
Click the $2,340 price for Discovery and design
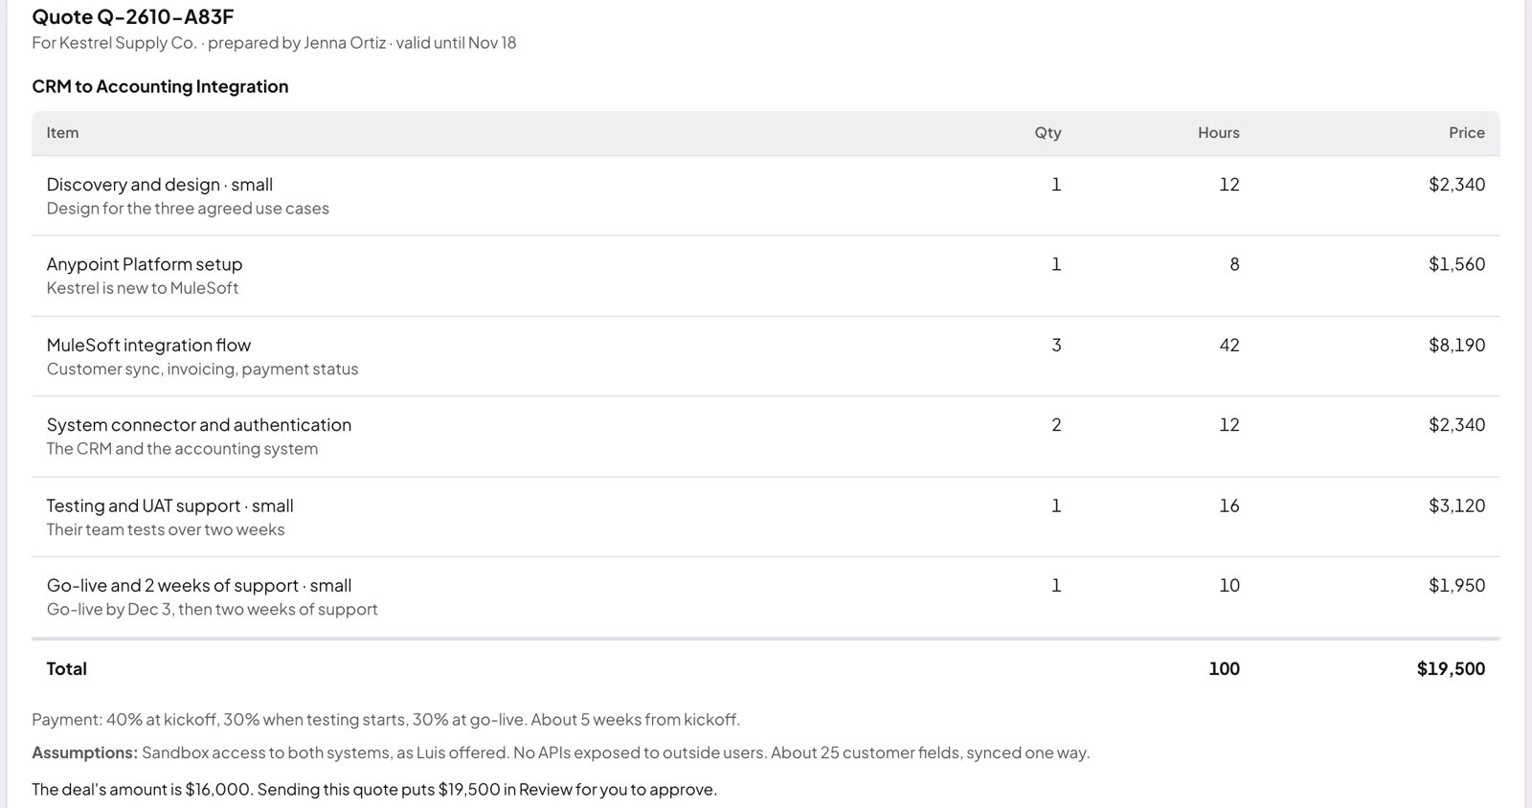(1456, 185)
